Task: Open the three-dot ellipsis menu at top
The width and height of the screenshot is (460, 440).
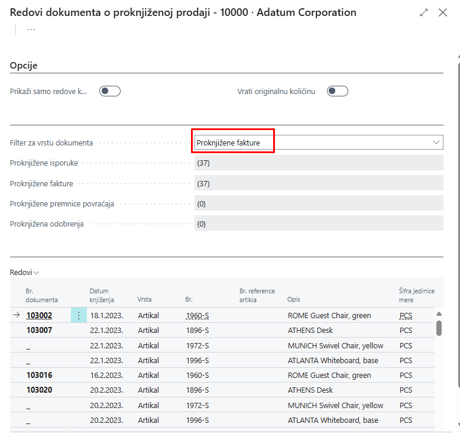Action: 31,30
